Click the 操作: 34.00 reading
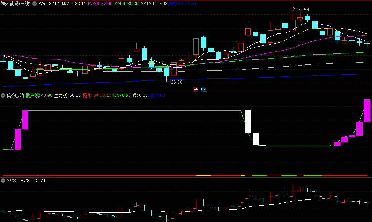372x222 pixels. (x=94, y=95)
